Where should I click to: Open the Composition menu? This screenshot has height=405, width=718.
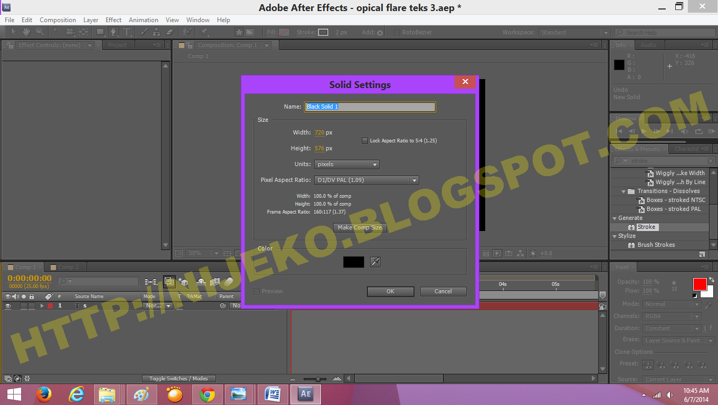coord(58,20)
